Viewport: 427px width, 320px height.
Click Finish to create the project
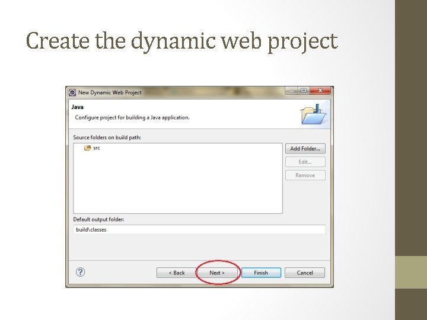pos(261,273)
